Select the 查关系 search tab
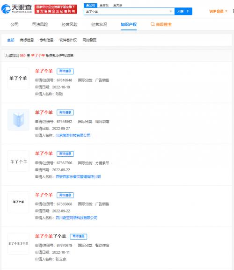 [117, 5]
